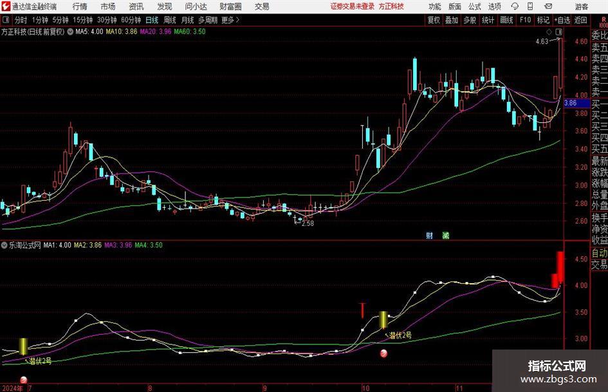Click the 游客 guest account label
The height and width of the screenshot is (392, 608).
click(x=581, y=6)
